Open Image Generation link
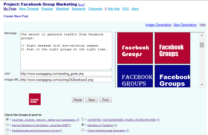Viewport: 208px width, 135px height. 158,25
